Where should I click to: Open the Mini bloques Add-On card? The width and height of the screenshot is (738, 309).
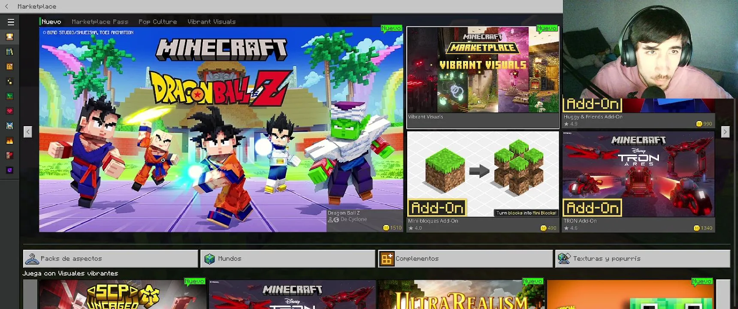coord(483,182)
